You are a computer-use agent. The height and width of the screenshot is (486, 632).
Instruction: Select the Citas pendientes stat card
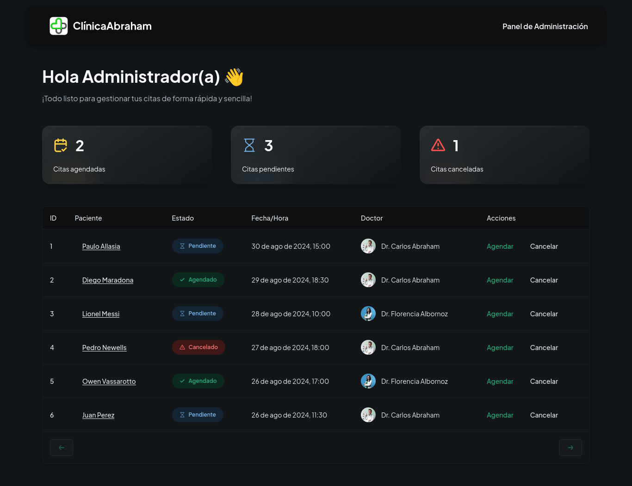click(316, 155)
